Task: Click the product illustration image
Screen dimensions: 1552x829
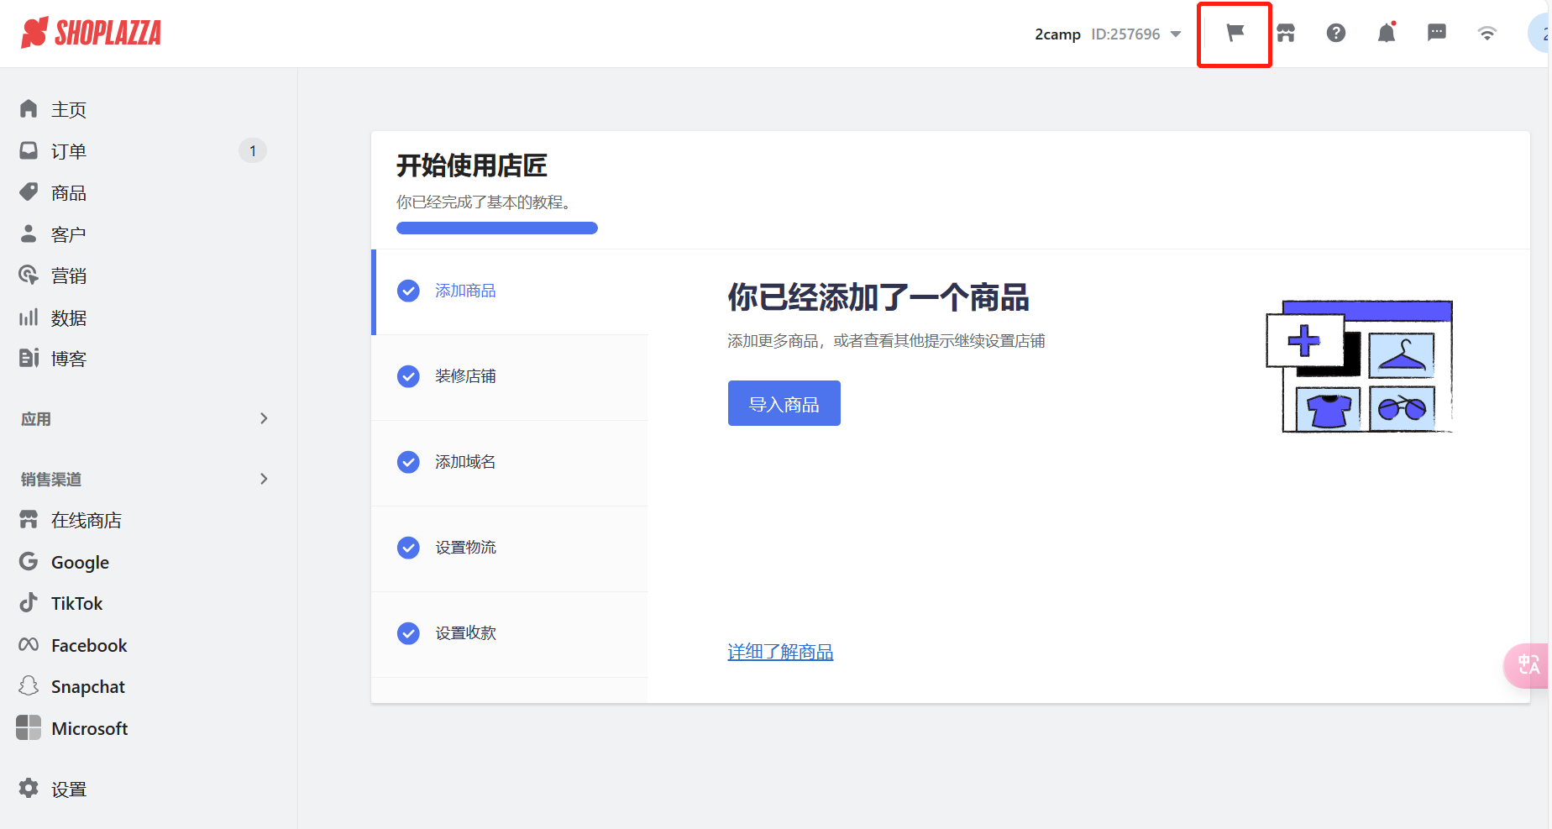Action: pyautogui.click(x=1359, y=366)
